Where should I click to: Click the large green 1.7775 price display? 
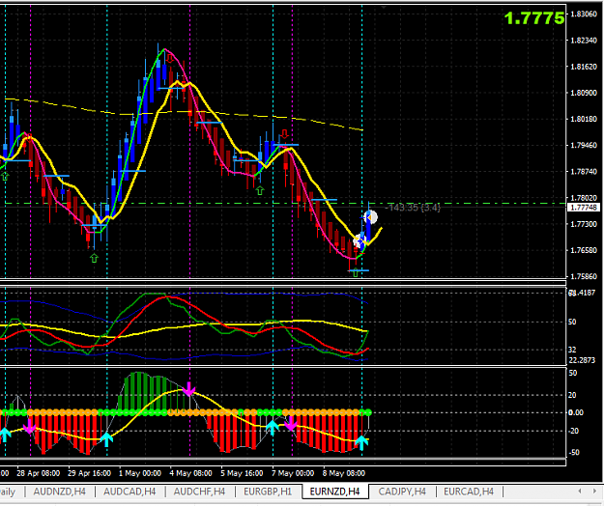pyautogui.click(x=534, y=18)
